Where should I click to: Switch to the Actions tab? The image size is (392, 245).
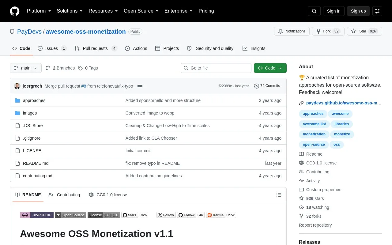136,48
